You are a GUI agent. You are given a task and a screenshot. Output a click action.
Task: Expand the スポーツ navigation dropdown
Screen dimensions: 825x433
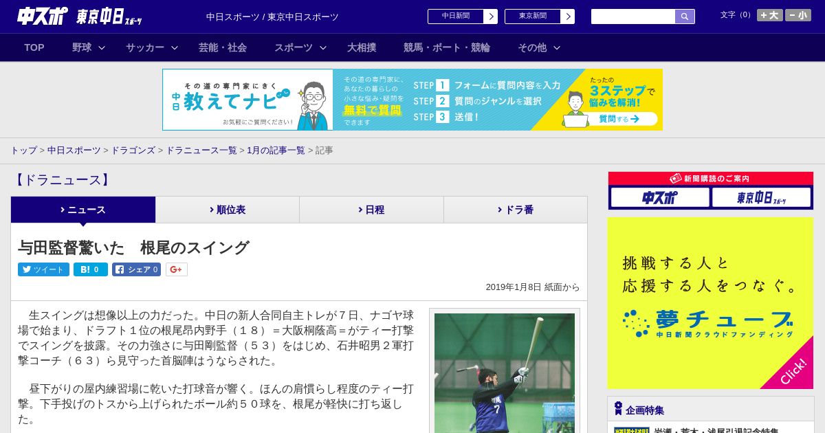point(300,47)
